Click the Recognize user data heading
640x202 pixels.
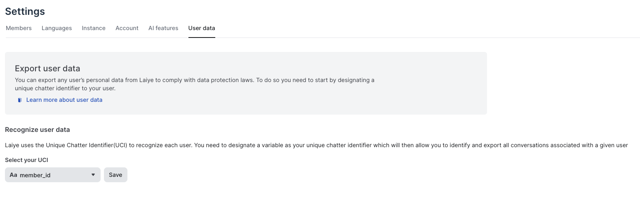pyautogui.click(x=38, y=129)
